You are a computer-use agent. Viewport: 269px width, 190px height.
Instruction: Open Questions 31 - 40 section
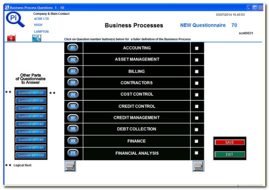(31, 109)
